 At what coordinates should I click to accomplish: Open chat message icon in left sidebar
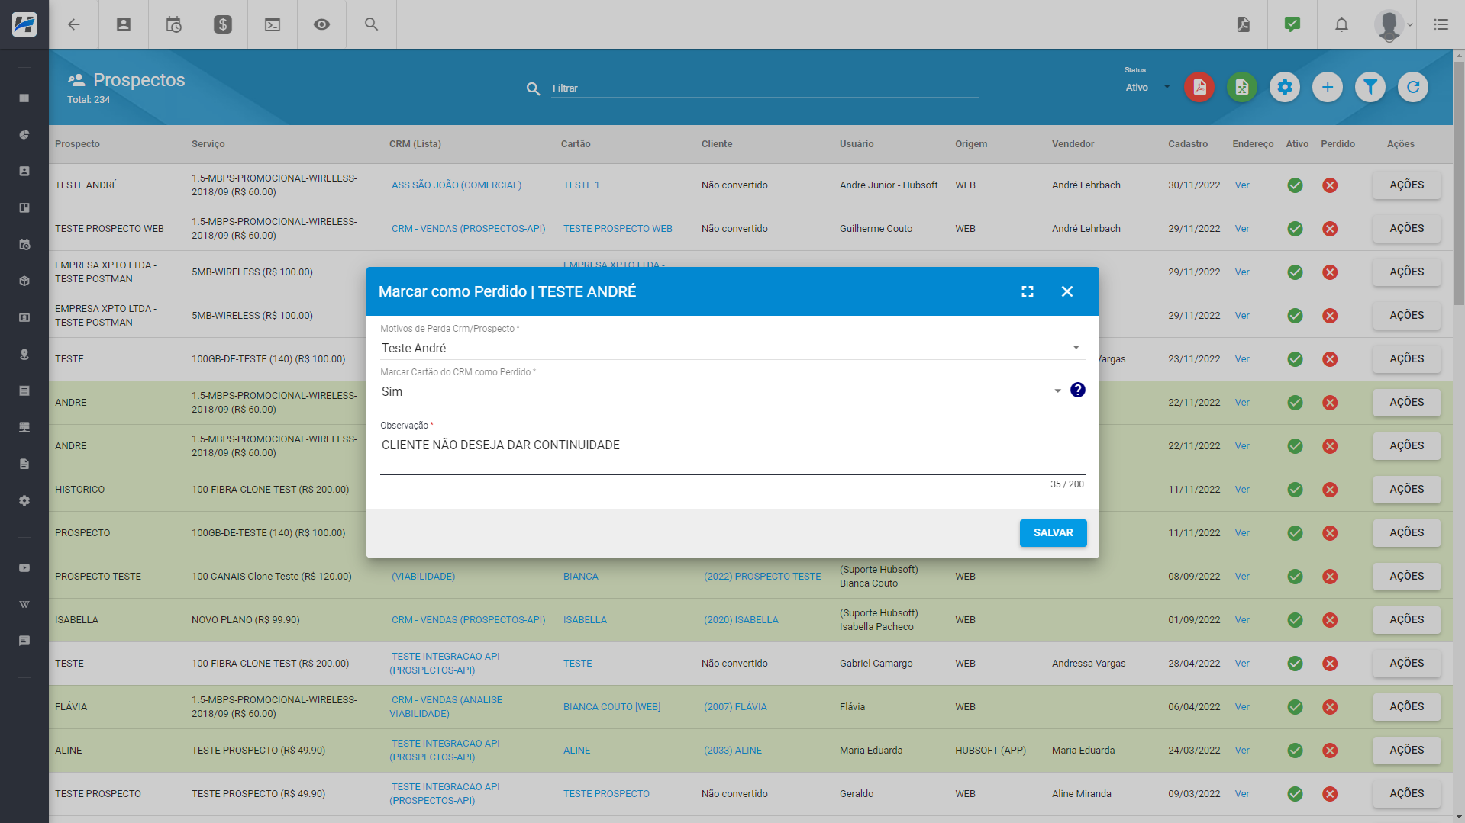coord(24,641)
